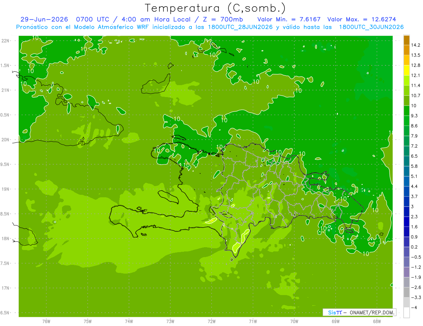Click the latitude axis label "19N"
Image resolution: width=423 pixels, height=326 pixels.
click(x=6, y=189)
